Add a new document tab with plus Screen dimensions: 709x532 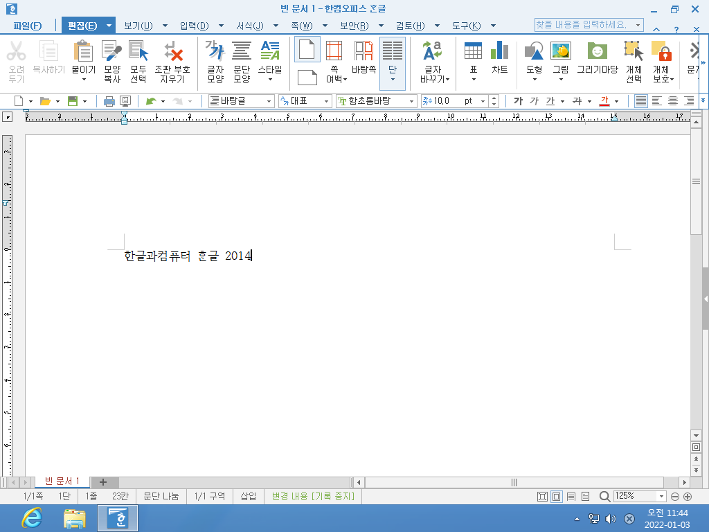pos(103,482)
